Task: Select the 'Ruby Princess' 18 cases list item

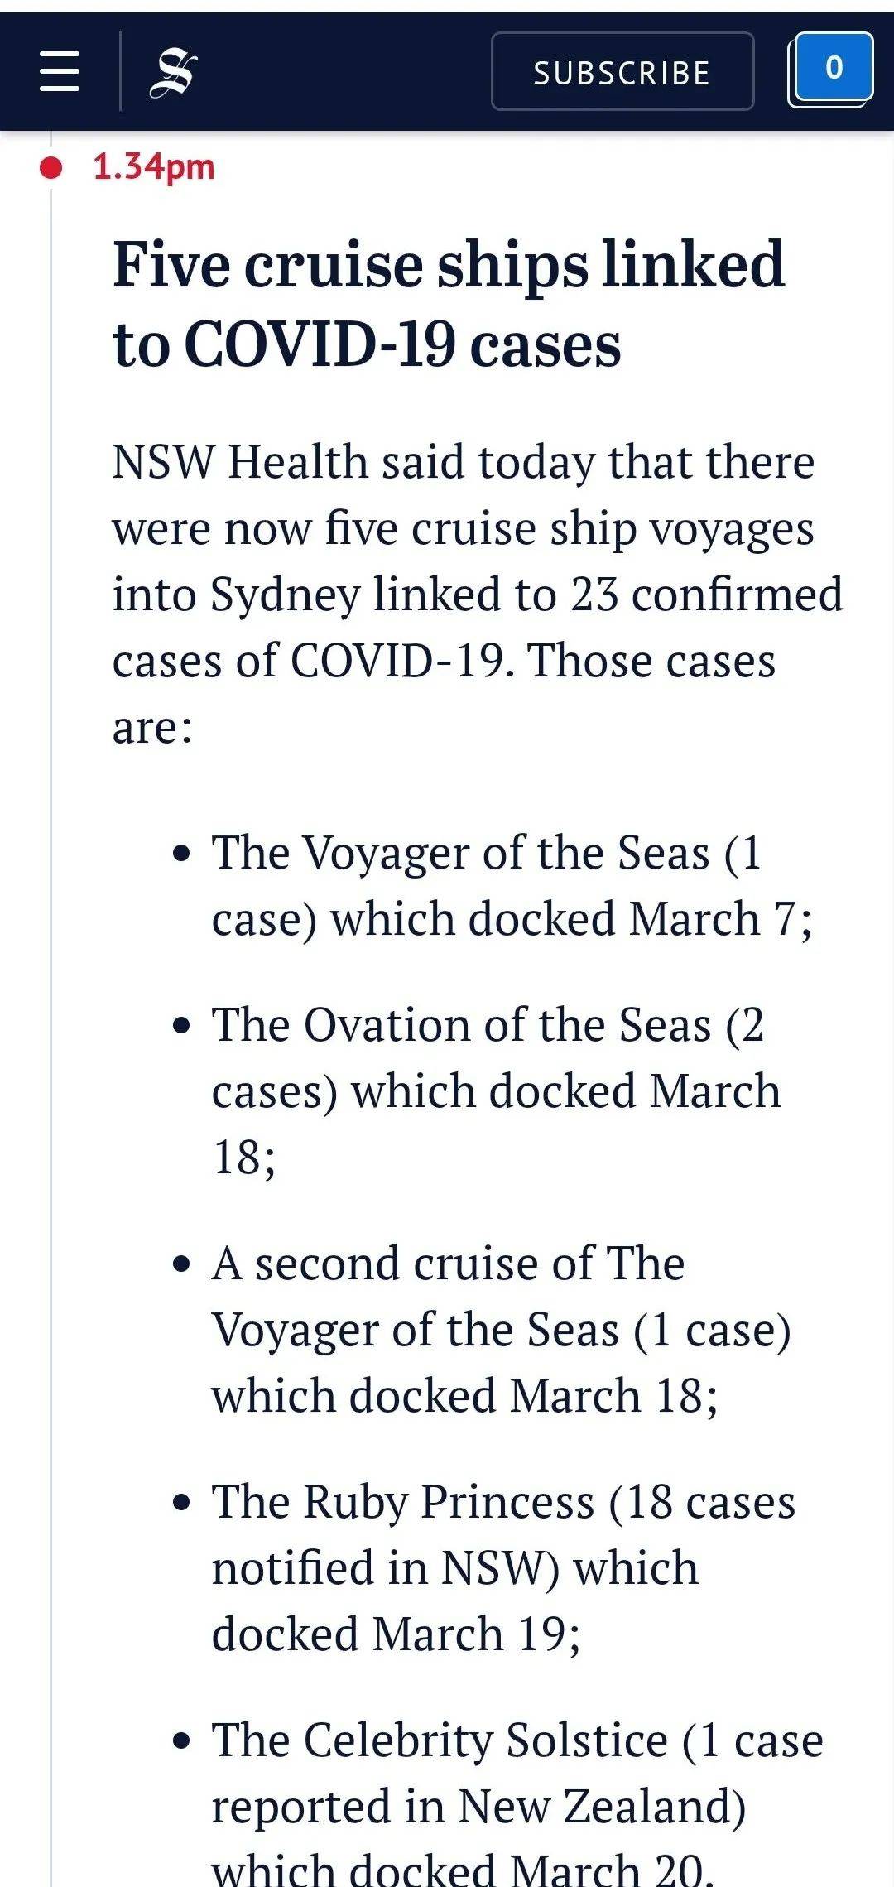Action: pos(503,1567)
